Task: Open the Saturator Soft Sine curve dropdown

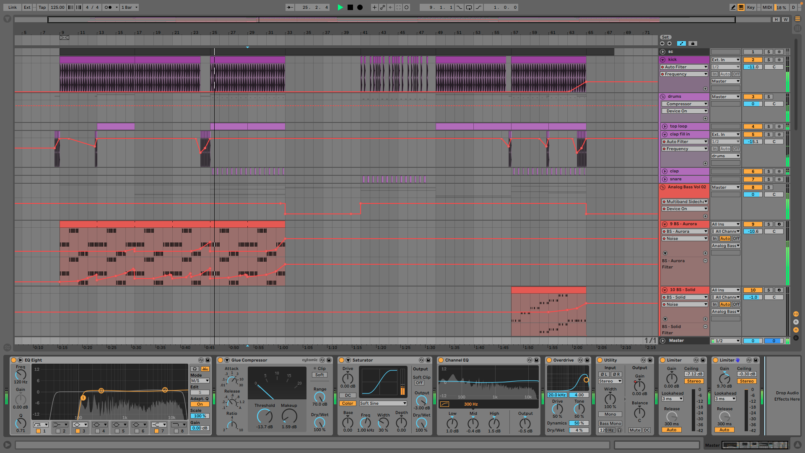Action: click(x=383, y=404)
